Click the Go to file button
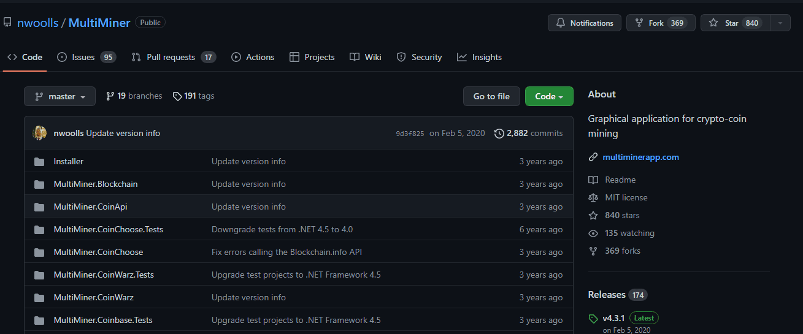This screenshot has width=803, height=334. point(491,96)
